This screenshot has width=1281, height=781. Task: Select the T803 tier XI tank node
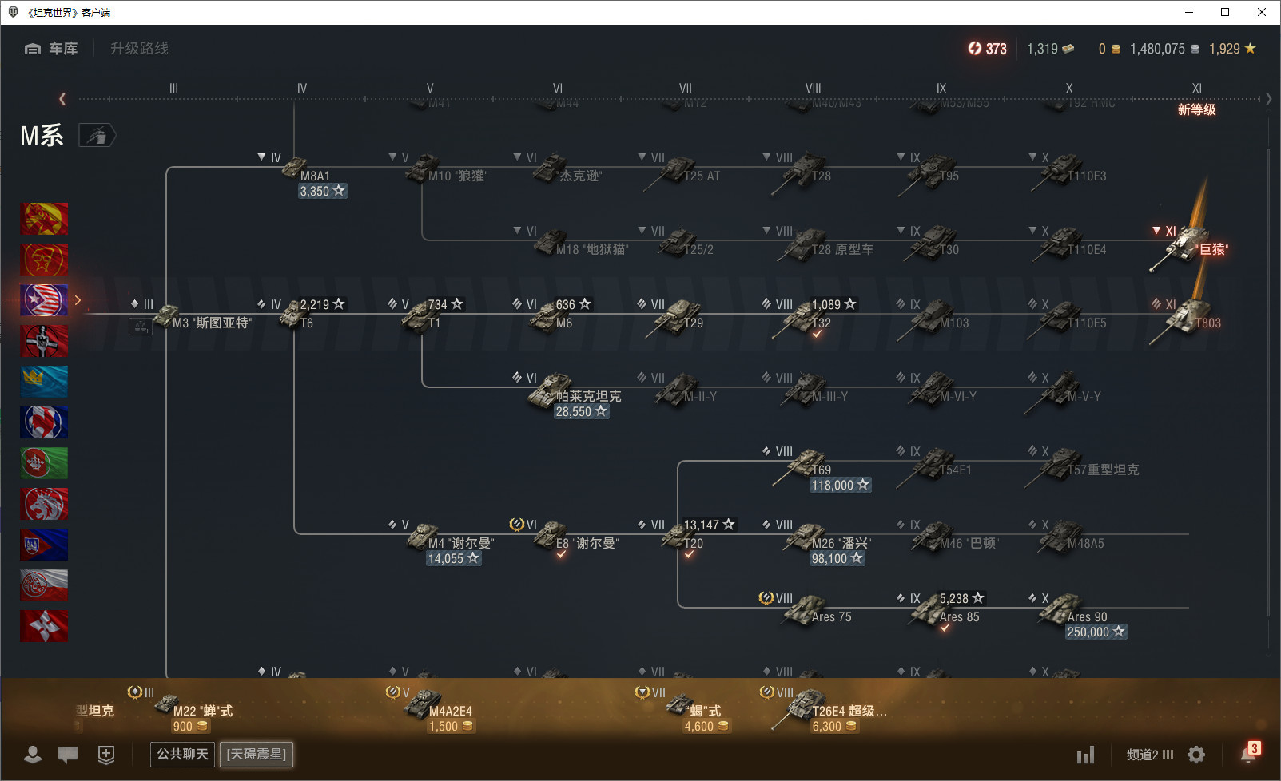coord(1185,321)
